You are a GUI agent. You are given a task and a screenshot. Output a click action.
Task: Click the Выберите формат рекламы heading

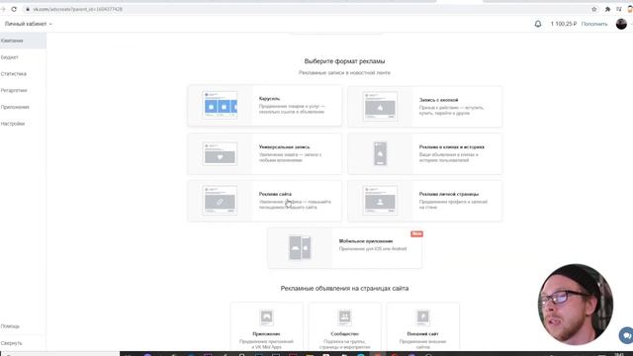[x=344, y=61]
